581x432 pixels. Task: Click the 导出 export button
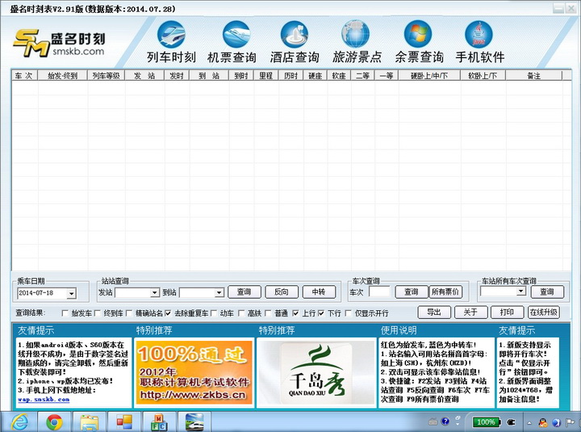pyautogui.click(x=434, y=312)
